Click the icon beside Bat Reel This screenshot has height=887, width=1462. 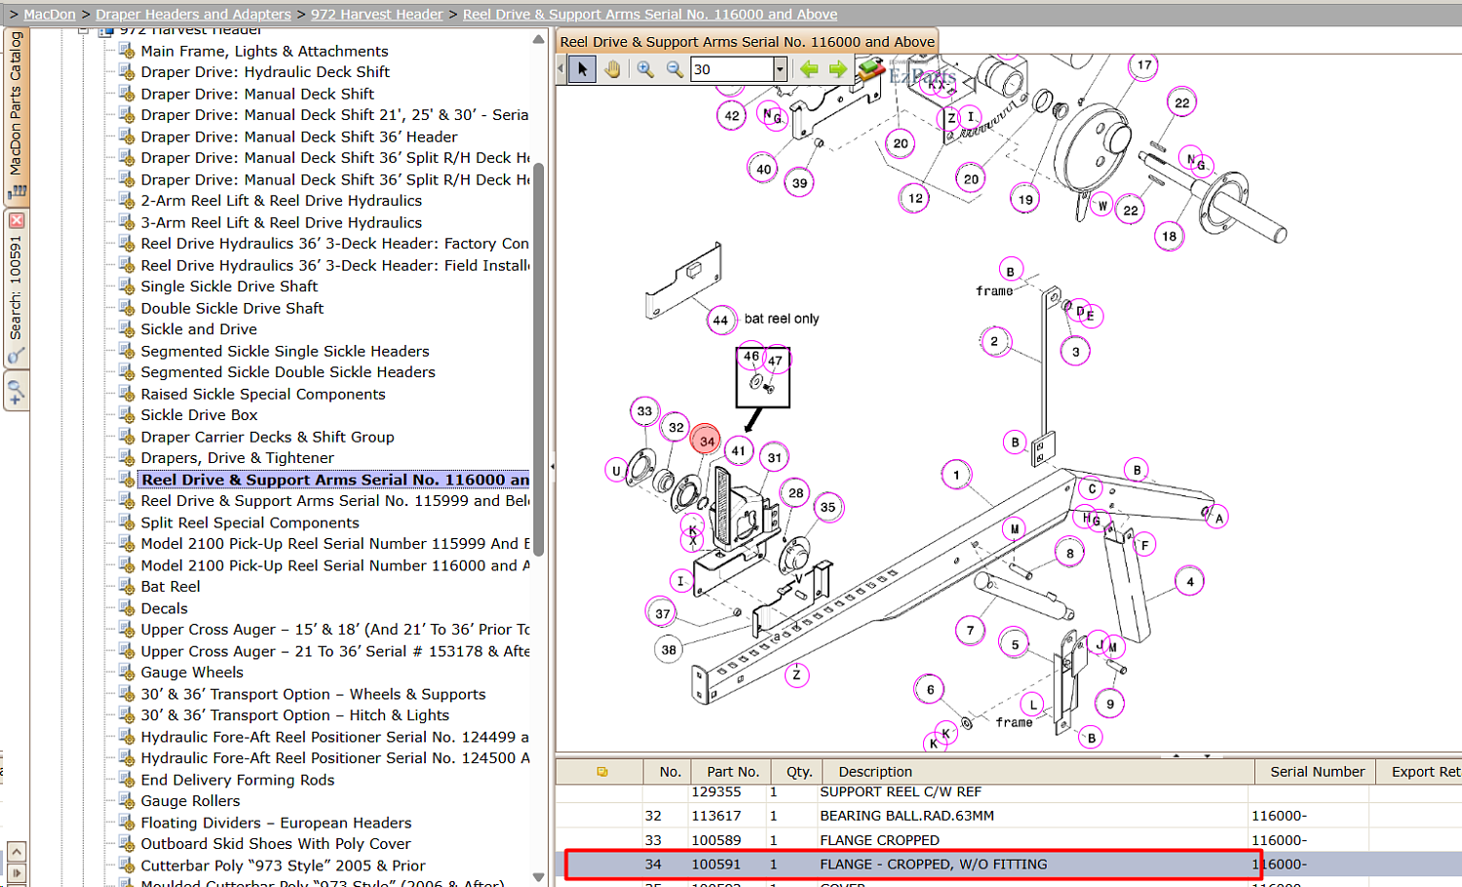[127, 587]
